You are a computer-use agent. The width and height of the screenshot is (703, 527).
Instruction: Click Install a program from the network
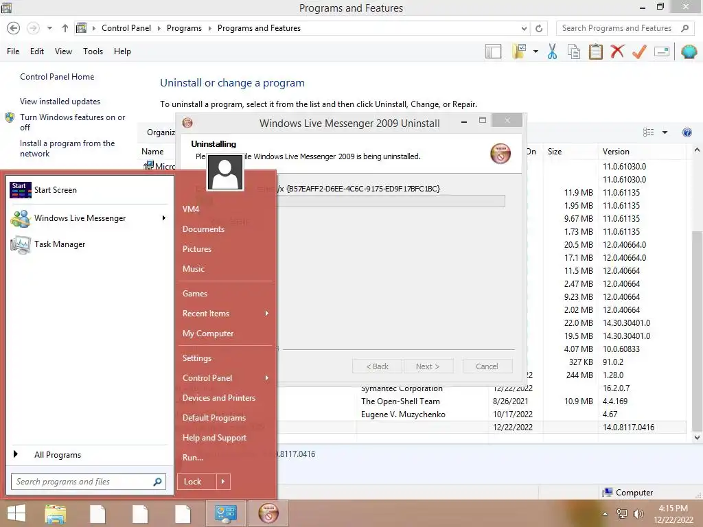(67, 148)
